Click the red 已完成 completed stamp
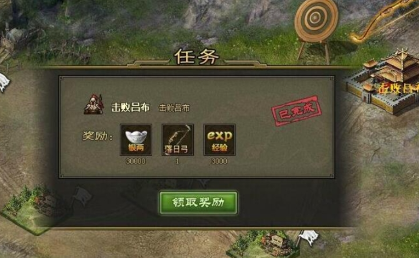The height and width of the screenshot is (258, 419). click(x=296, y=111)
